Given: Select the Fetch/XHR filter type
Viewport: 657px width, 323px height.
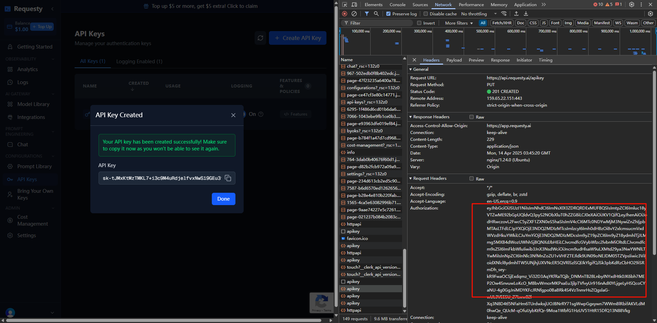Looking at the screenshot, I should click(x=502, y=23).
